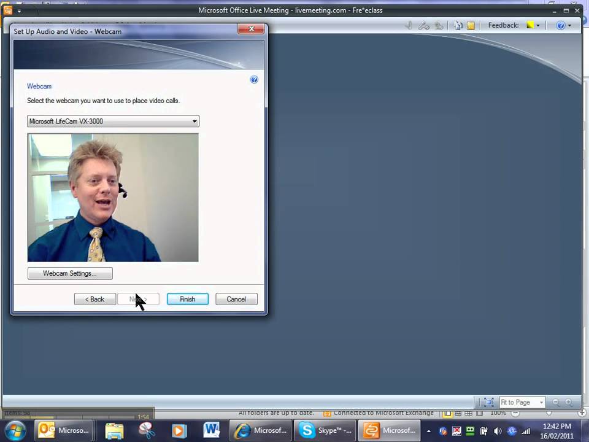Click the network signal tray icon
The width and height of the screenshot is (589, 442).
[x=526, y=431]
